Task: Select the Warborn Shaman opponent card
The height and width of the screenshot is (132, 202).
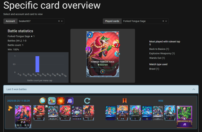Action: 135,113
